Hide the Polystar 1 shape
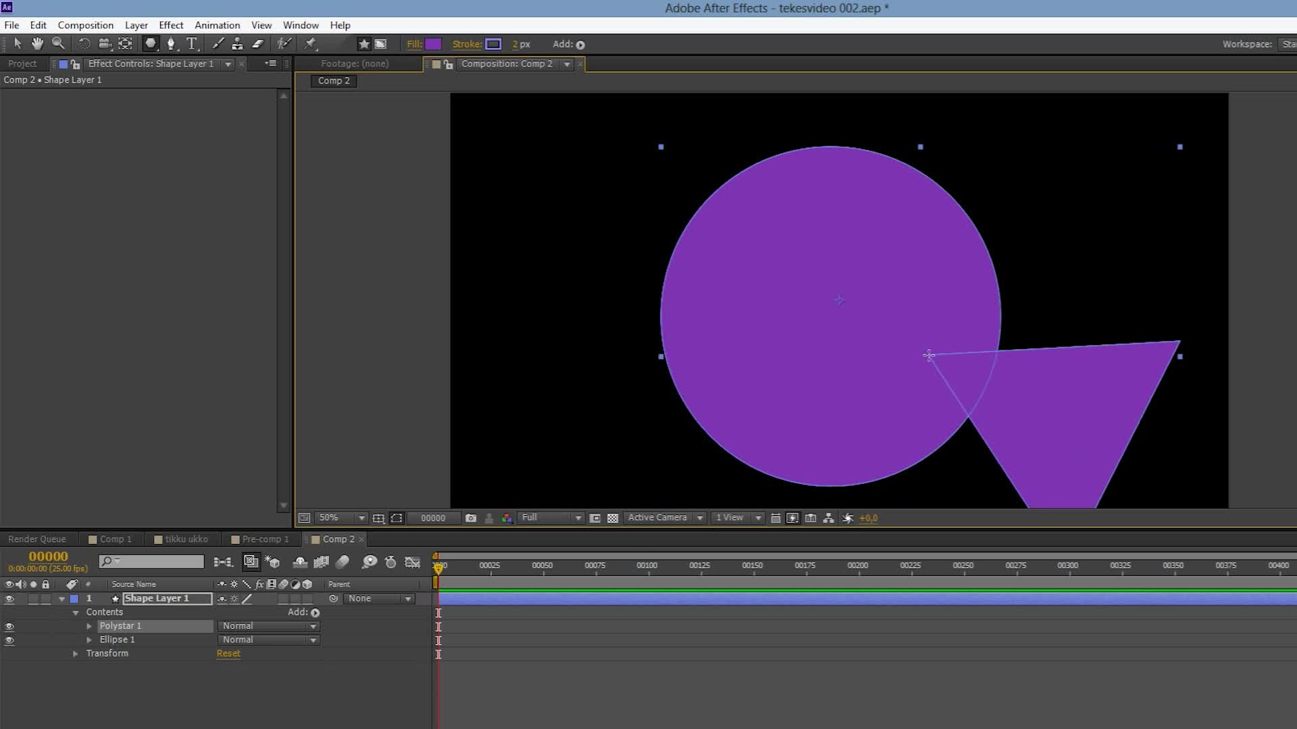 click(x=9, y=626)
